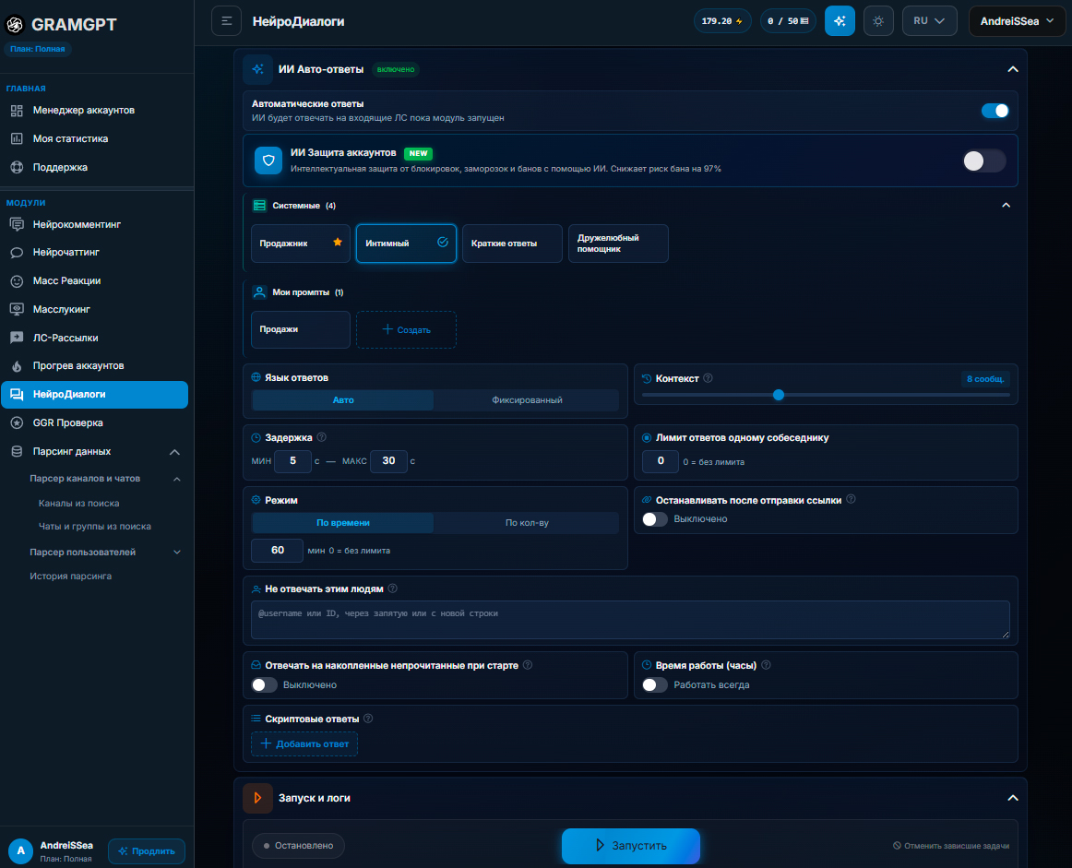This screenshot has height=868, width=1072.
Task: Click help icon next to Время работы
Action: pos(766,665)
